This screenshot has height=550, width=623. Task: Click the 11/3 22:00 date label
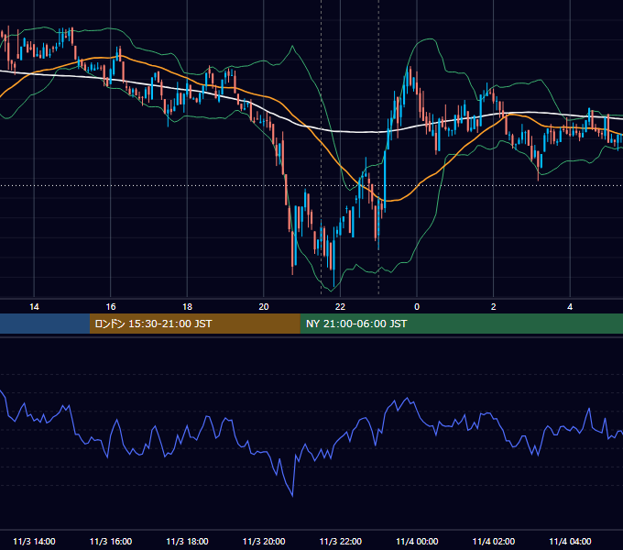341,541
